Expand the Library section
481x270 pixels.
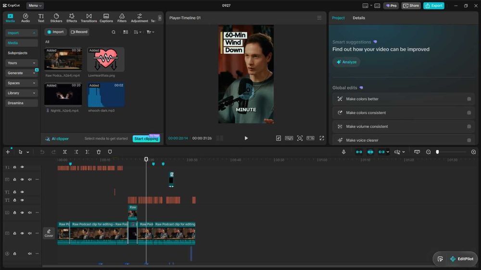click(x=21, y=93)
